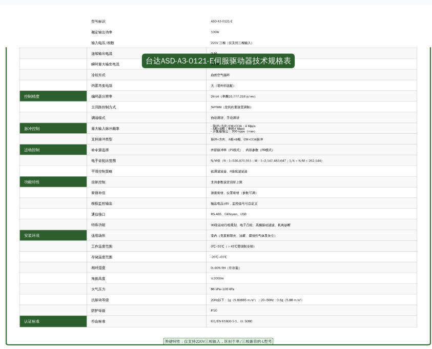432x349 pixels.
Task: Click the 型号标识 label at top
Action: (x=98, y=22)
